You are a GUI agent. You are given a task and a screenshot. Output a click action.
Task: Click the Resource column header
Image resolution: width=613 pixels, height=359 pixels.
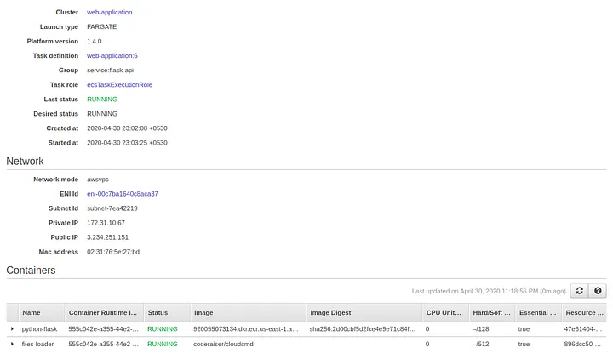point(583,313)
